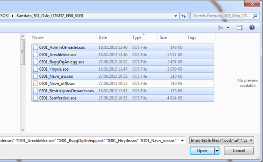The image size is (263, 162).
Task: Click the 5'077 KB size value
Action: coord(175,54)
